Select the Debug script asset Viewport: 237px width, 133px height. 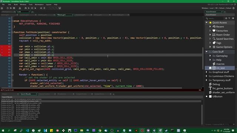tap(216, 84)
